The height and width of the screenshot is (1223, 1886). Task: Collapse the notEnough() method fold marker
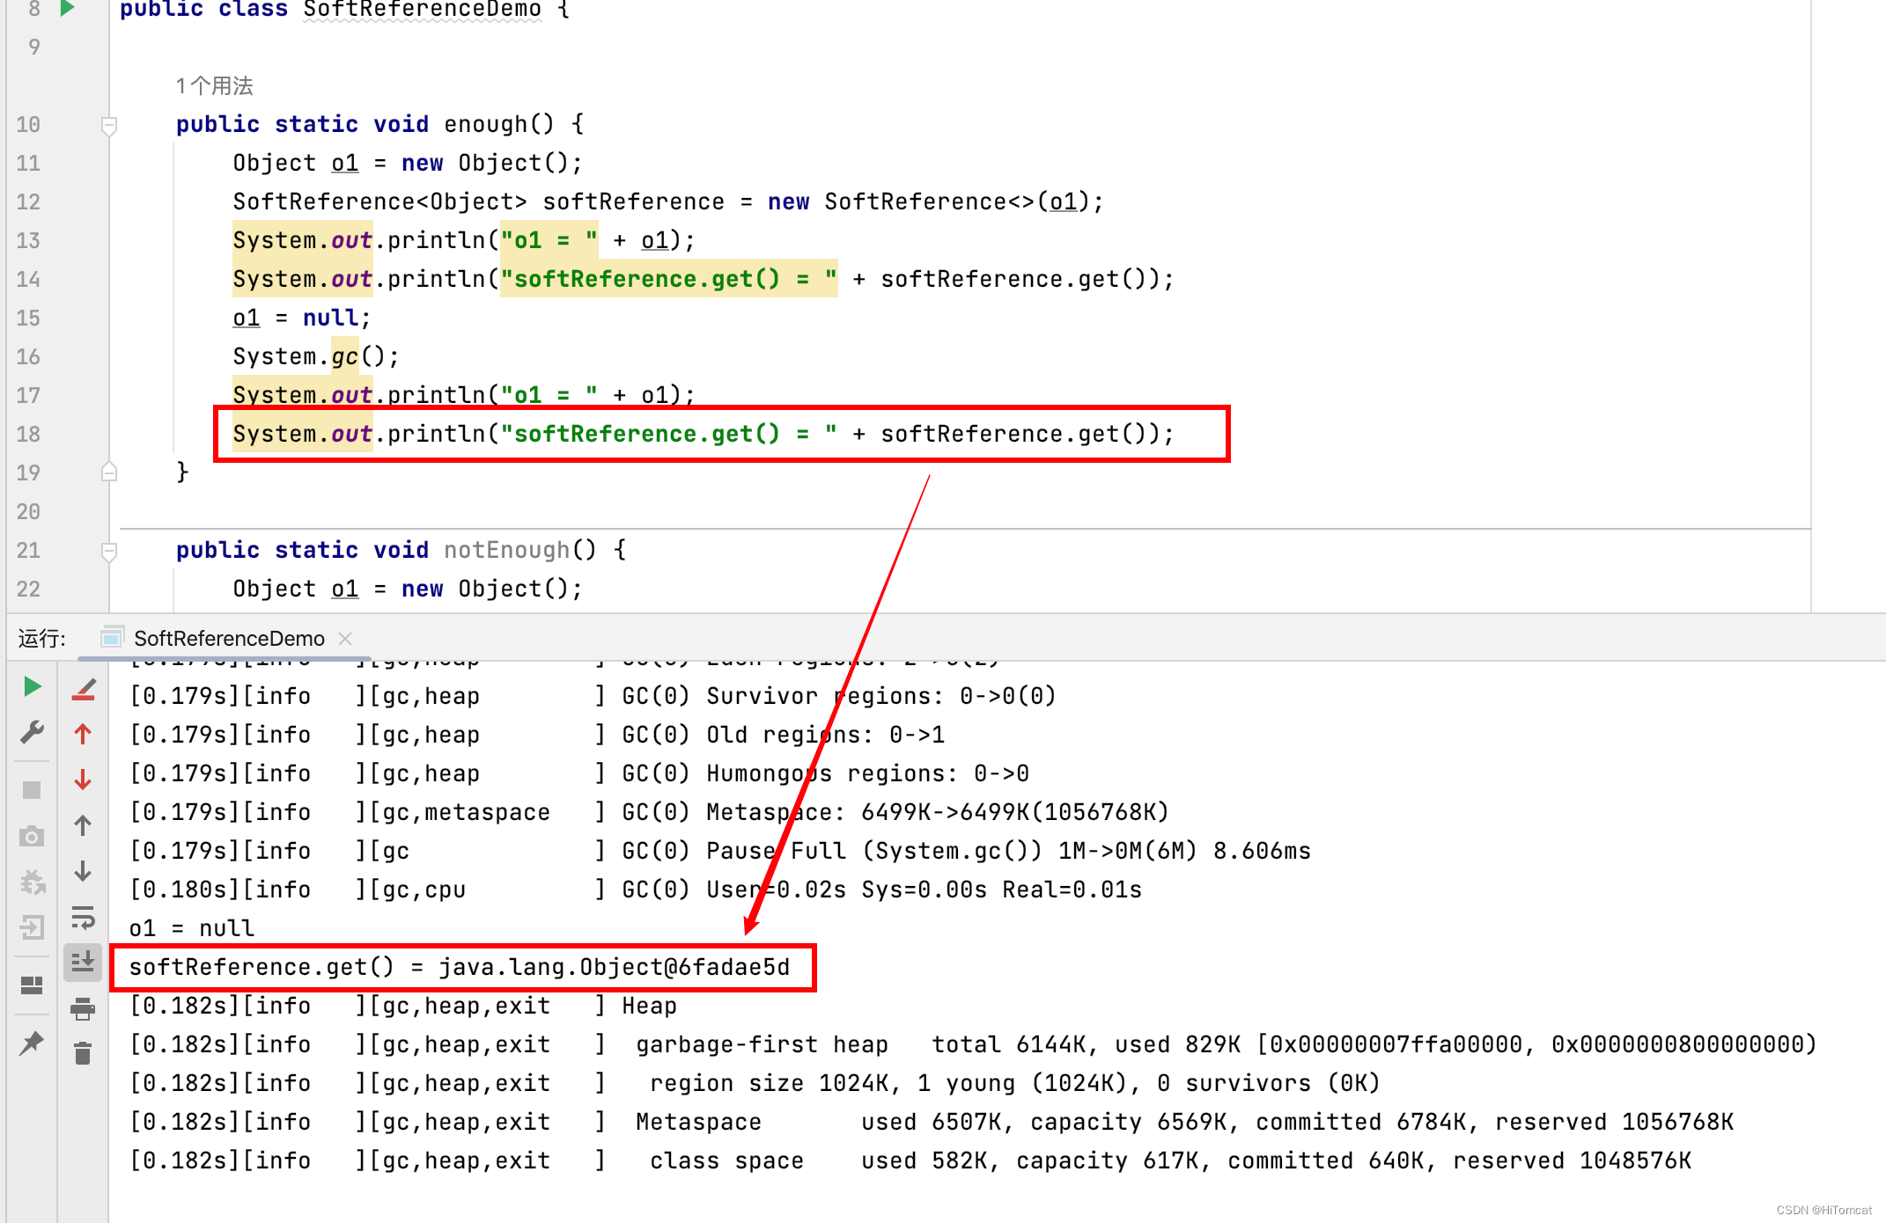(109, 551)
